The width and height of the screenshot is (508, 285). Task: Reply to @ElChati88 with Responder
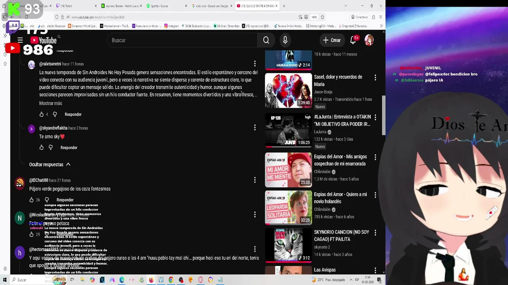click(65, 200)
